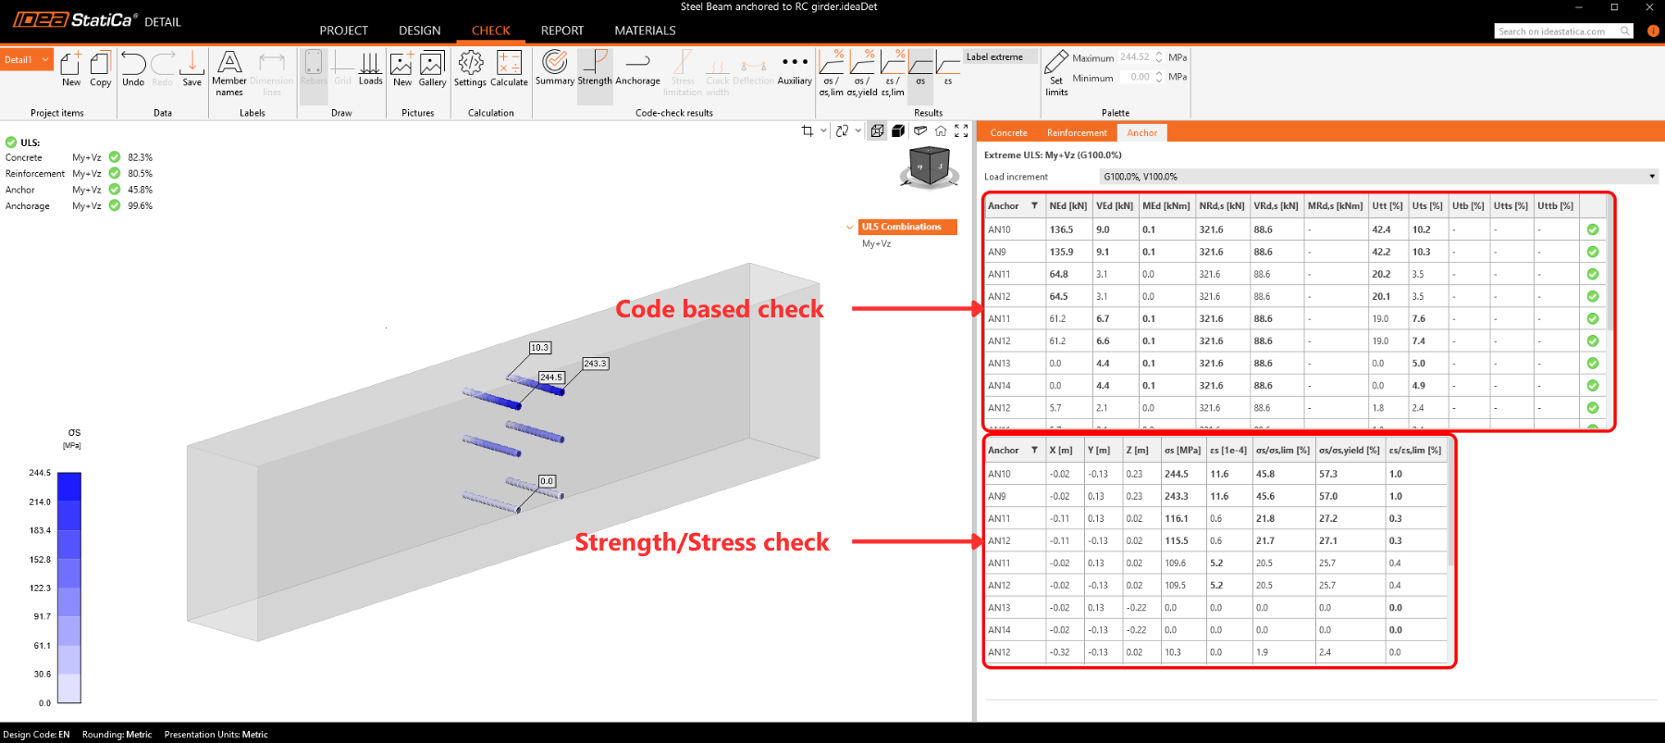
Task: Display σs/σs,lim results
Action: tap(832, 73)
